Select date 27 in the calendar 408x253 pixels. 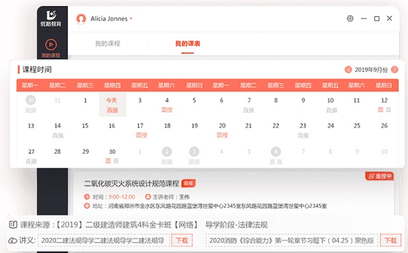(x=31, y=156)
